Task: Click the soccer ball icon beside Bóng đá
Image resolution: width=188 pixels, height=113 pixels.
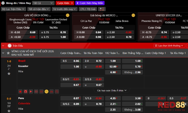Action: pyautogui.click(x=3, y=3)
